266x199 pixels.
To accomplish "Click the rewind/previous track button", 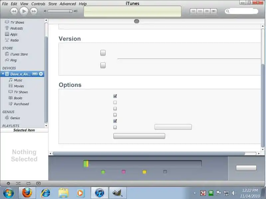I will pos(14,11).
